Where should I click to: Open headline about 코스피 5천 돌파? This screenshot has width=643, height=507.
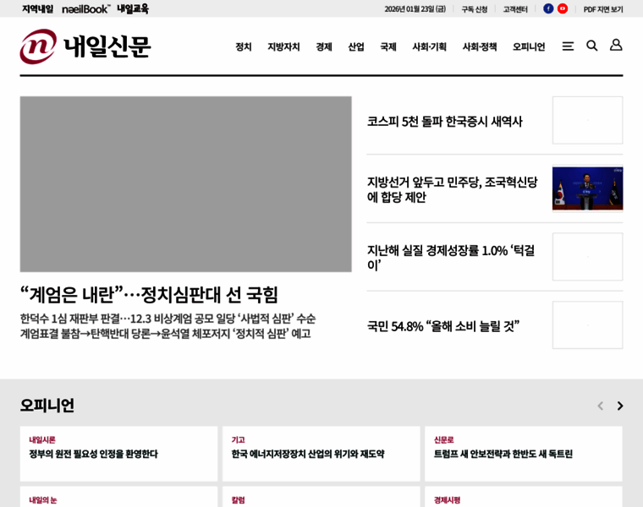[444, 122]
